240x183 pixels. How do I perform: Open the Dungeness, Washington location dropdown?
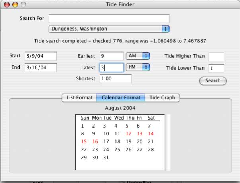coord(109,29)
